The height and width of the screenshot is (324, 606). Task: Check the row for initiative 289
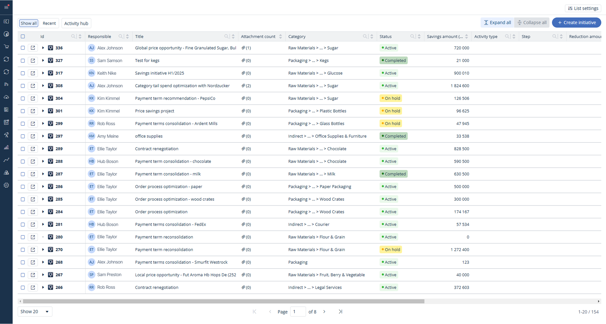pyautogui.click(x=23, y=149)
